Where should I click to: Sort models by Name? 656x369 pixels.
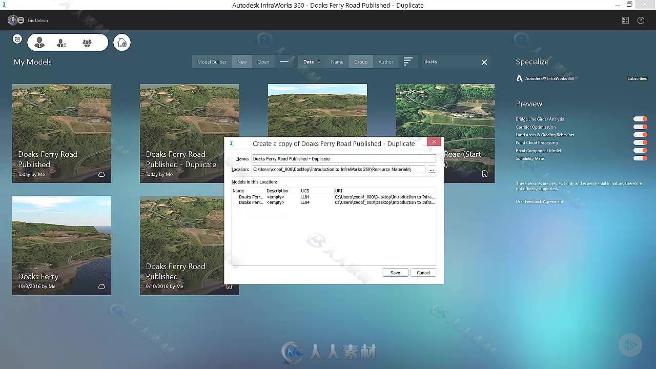[x=337, y=62]
